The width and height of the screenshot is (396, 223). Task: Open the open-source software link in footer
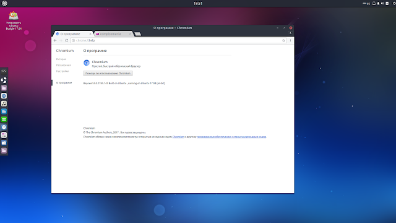coord(231,137)
